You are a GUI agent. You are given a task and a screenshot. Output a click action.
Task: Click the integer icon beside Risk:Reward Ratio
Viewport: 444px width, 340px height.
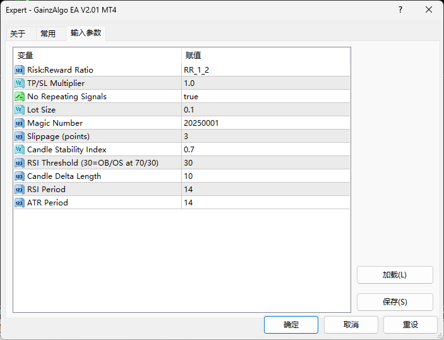point(20,70)
